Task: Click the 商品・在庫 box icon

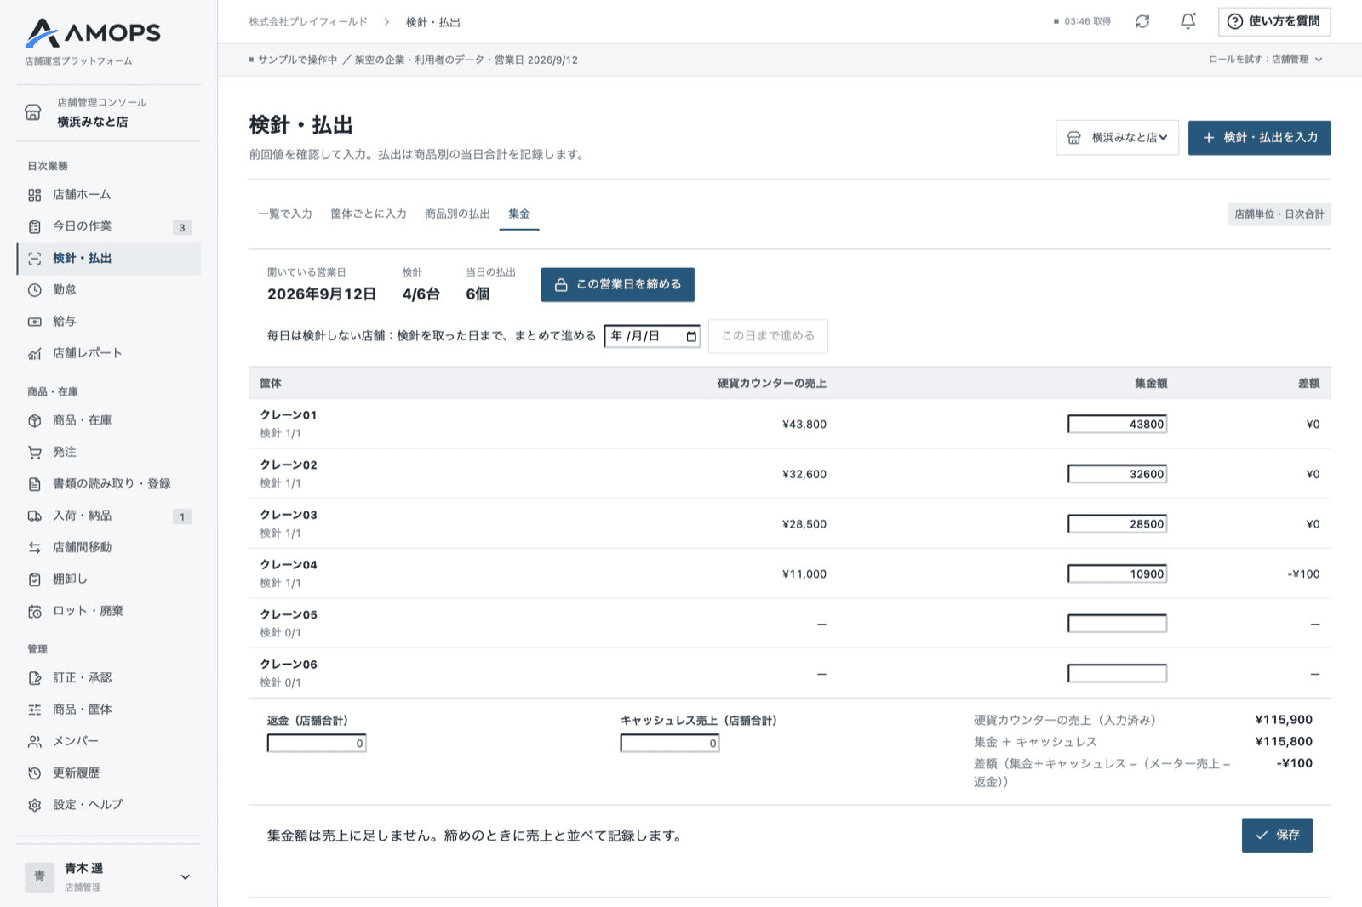Action: (x=35, y=420)
